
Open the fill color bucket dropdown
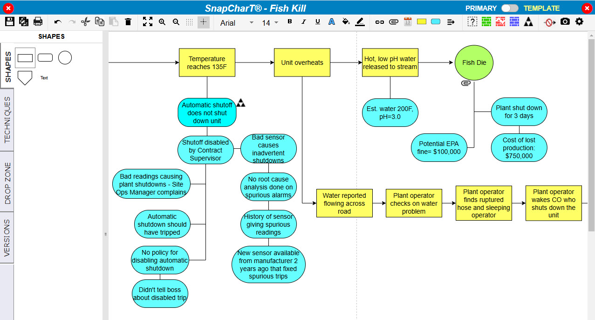(x=346, y=21)
